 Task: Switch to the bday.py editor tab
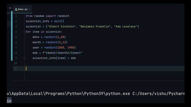22,9
